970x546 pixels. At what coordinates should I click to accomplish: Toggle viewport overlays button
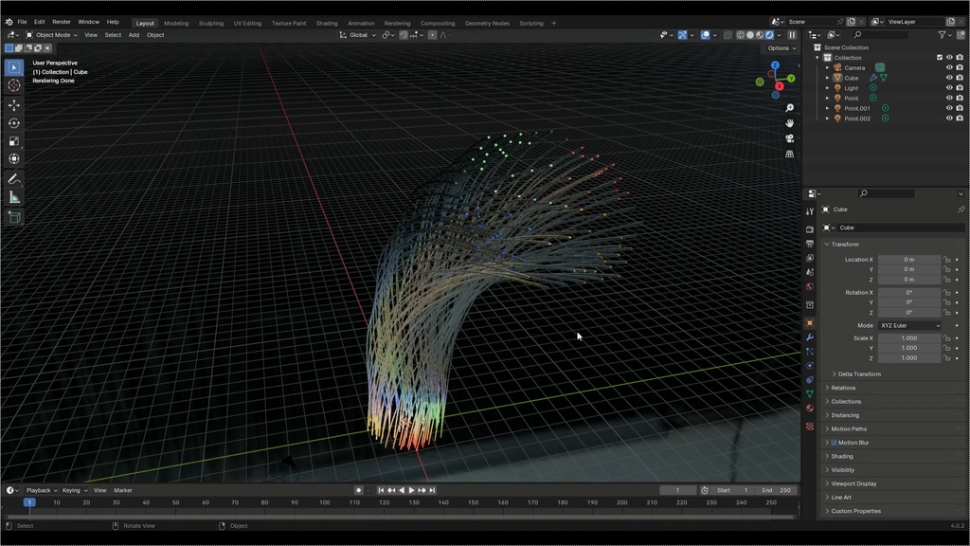point(705,35)
